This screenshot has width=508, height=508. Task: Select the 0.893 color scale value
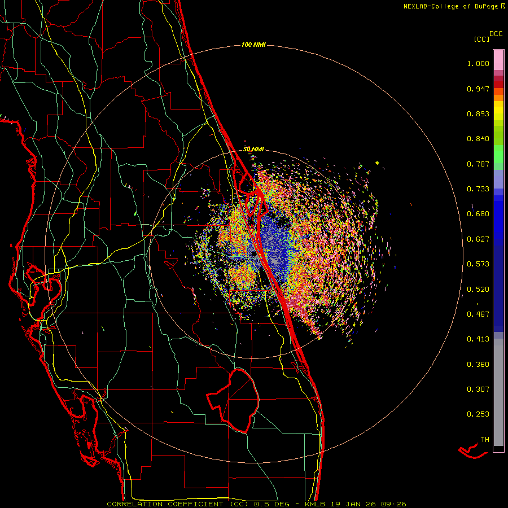coord(478,113)
